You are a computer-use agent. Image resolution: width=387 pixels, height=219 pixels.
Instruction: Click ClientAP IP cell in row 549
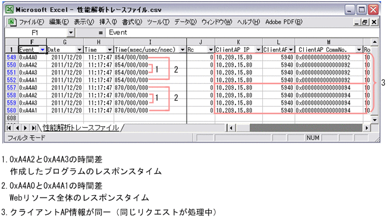238,57
